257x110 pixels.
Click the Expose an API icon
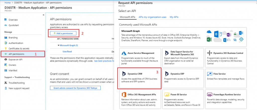[x=6, y=59]
